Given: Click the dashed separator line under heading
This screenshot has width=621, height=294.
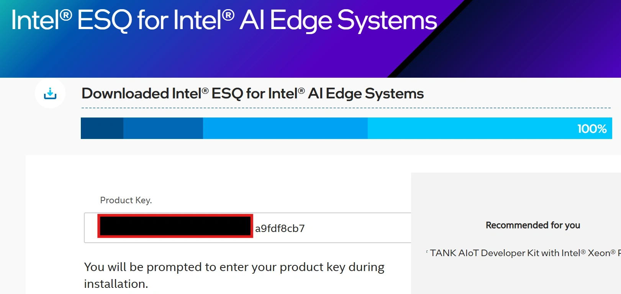Looking at the screenshot, I should pyautogui.click(x=346, y=108).
